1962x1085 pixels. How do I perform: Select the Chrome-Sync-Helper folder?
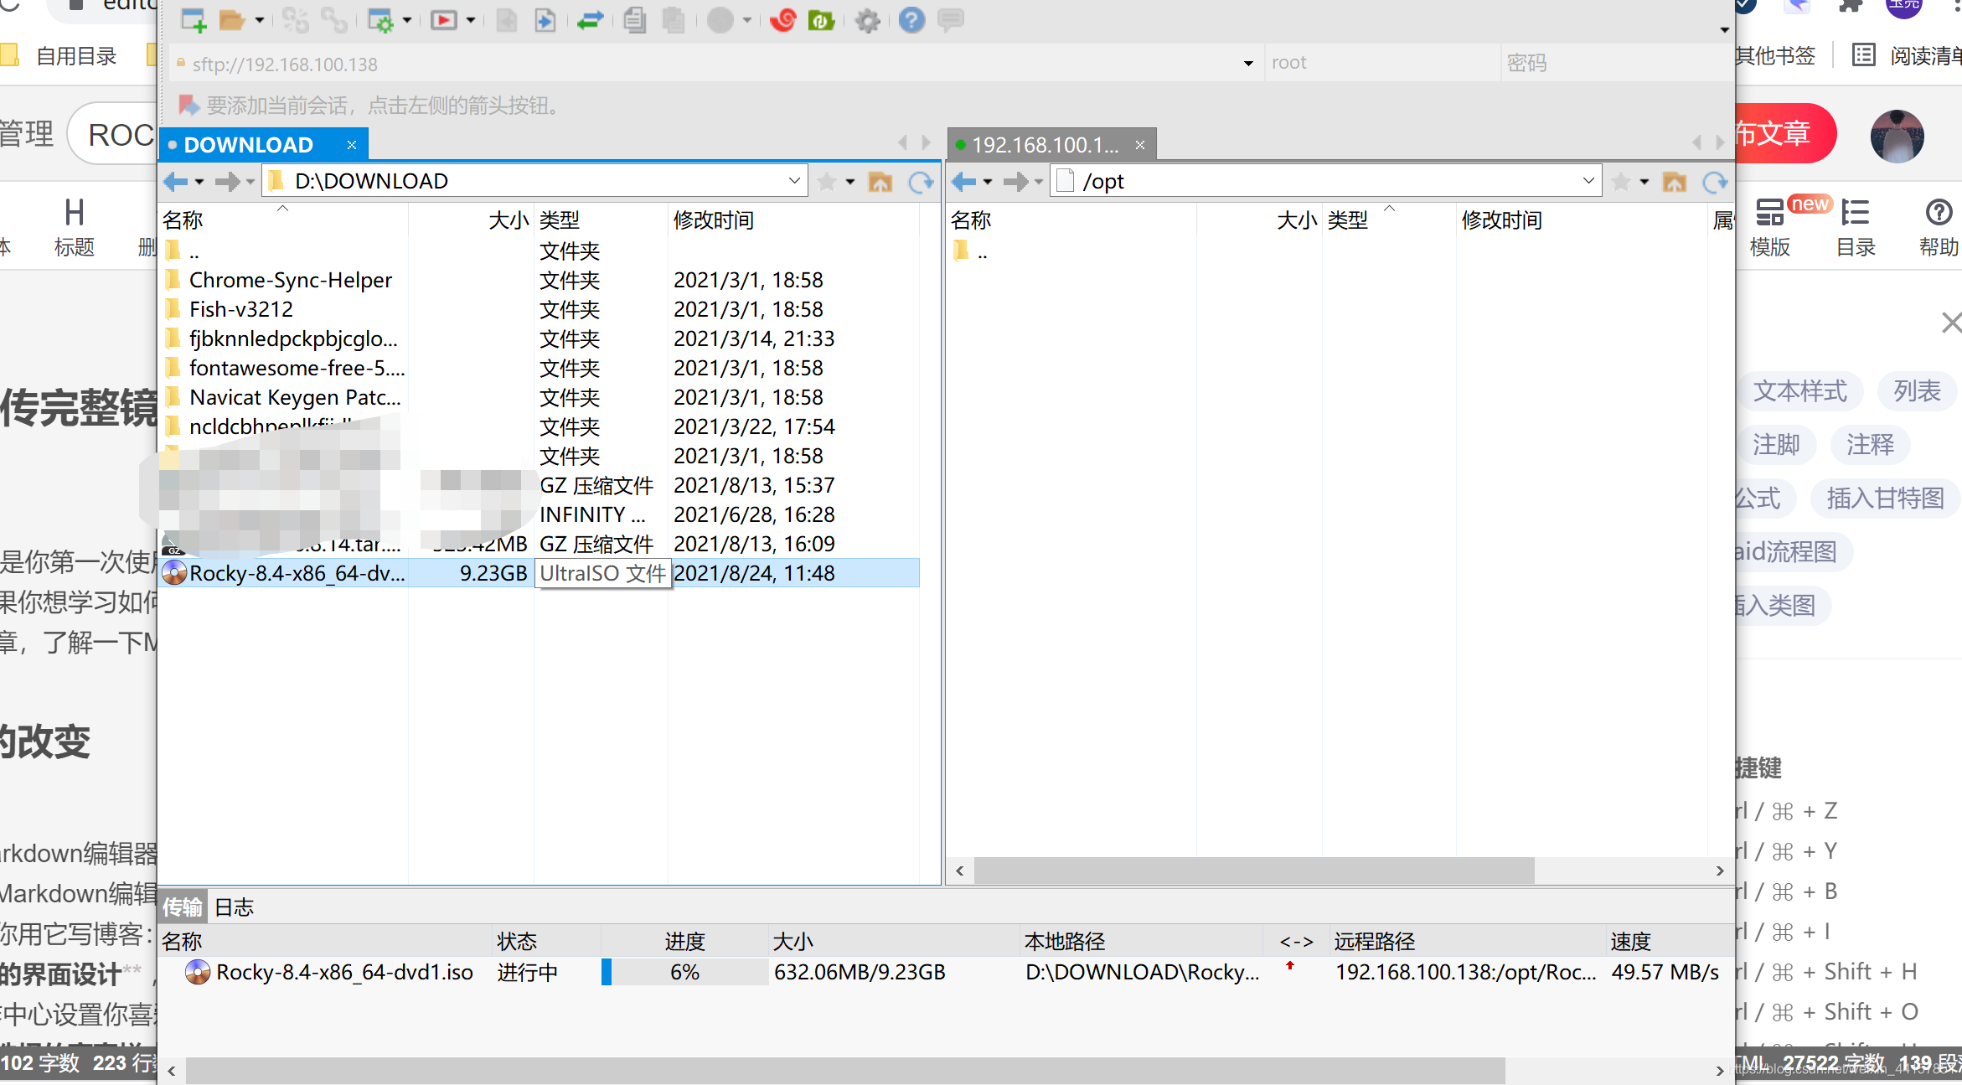click(290, 280)
